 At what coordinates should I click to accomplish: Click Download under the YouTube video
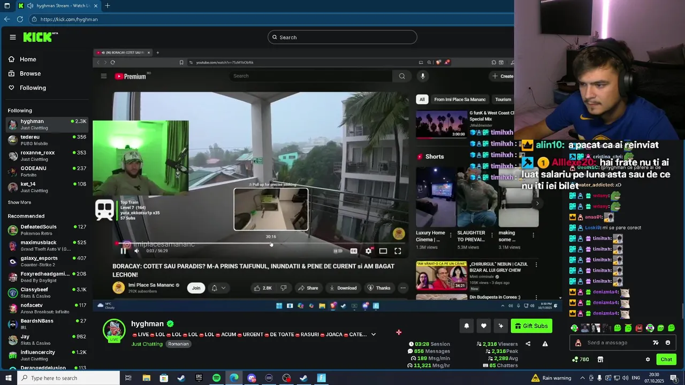click(x=343, y=288)
